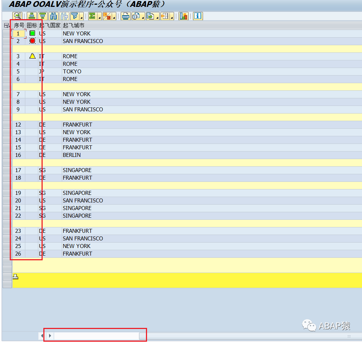Select row 1 using its row selector button
This screenshot has width=362, height=342.
[x=7, y=34]
